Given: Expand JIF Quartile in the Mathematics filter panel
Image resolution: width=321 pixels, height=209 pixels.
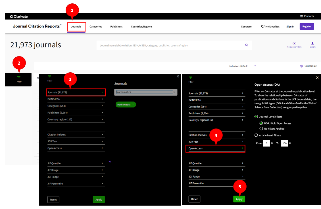Looking at the screenshot, I should click(76, 163).
